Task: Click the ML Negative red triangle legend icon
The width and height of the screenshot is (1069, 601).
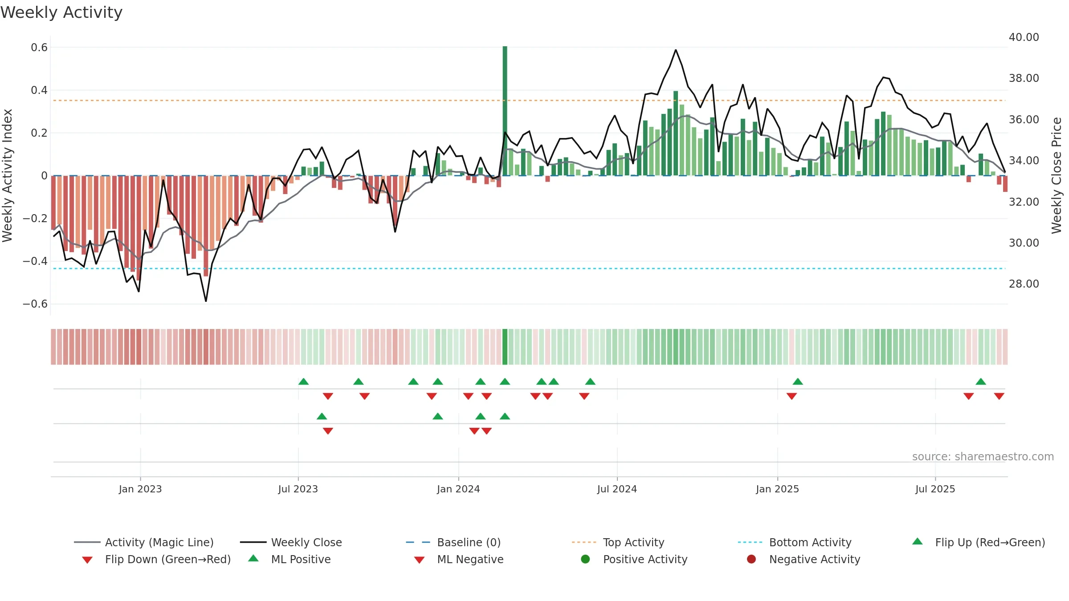Action: pyautogui.click(x=419, y=560)
